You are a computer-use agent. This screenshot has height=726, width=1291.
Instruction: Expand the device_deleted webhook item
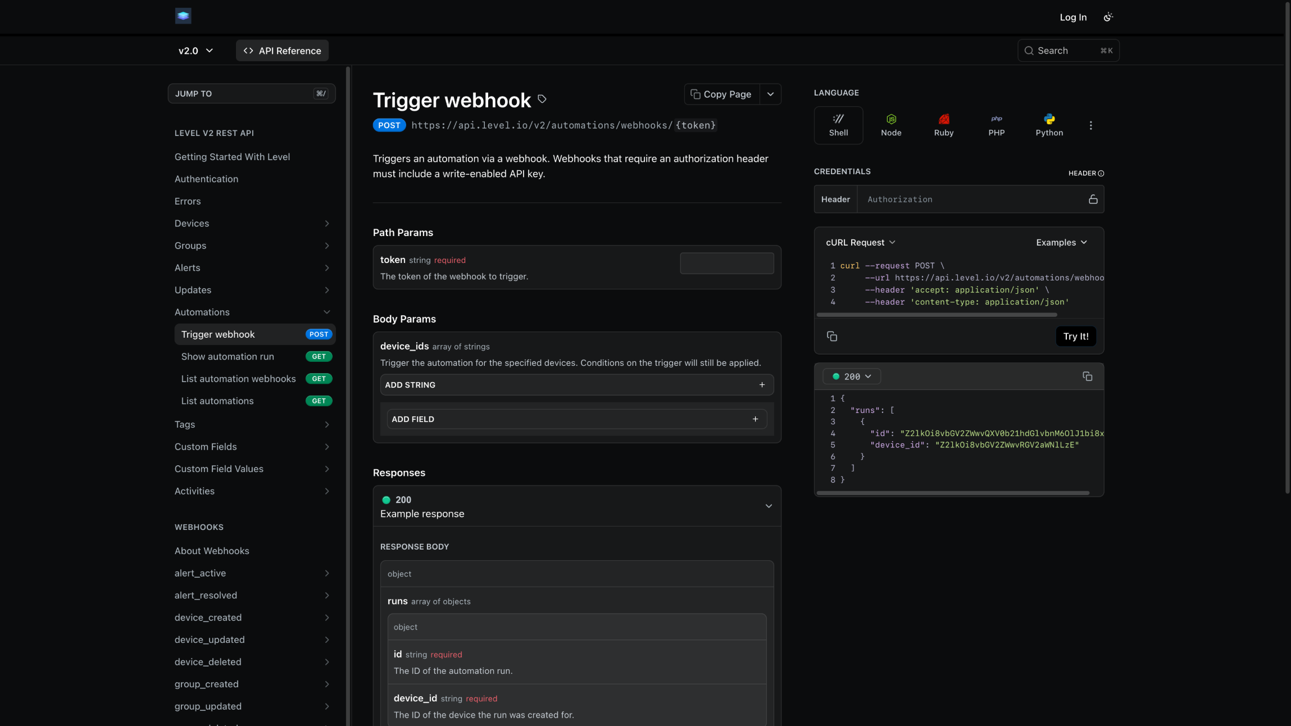[327, 662]
